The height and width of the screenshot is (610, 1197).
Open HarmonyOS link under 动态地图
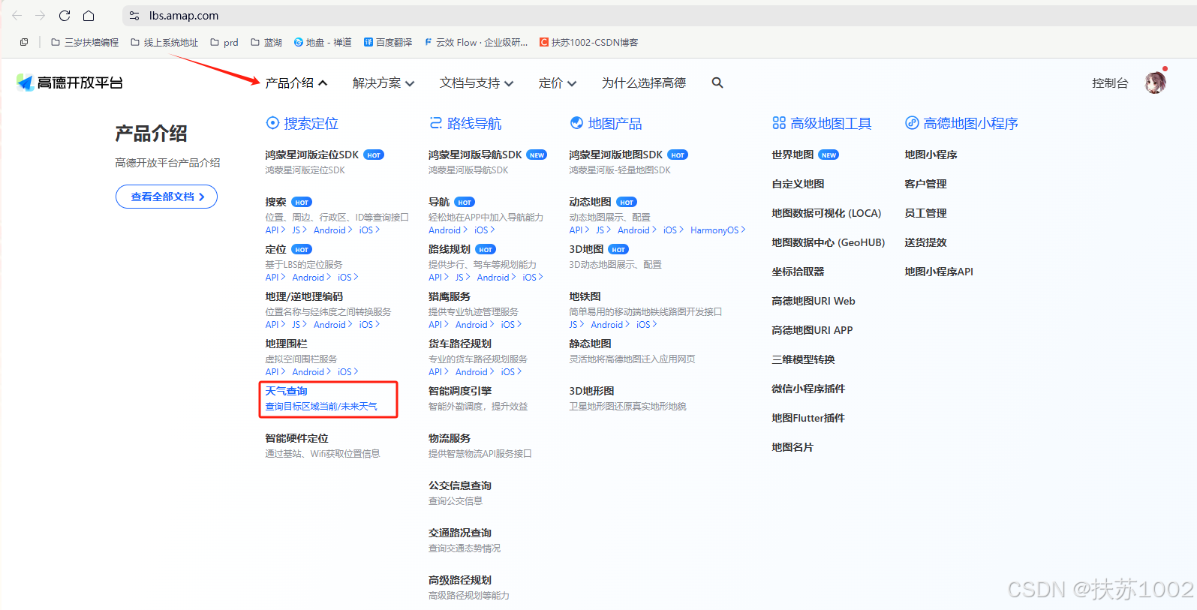(x=717, y=230)
